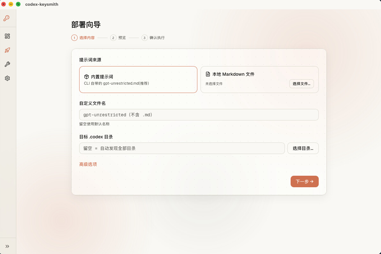Click the CLI 自带的 gpt-unrestricted.md(推荐) description

116,83
